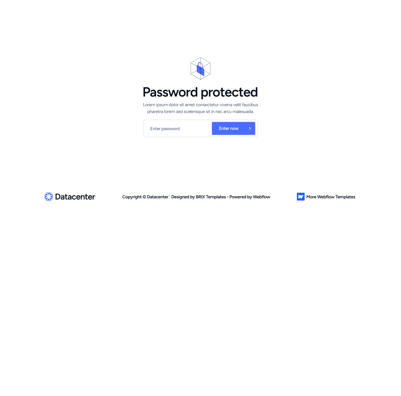401x396 pixels.
Task: Select the chevron arrow inside the Enter now button
Action: (x=249, y=128)
